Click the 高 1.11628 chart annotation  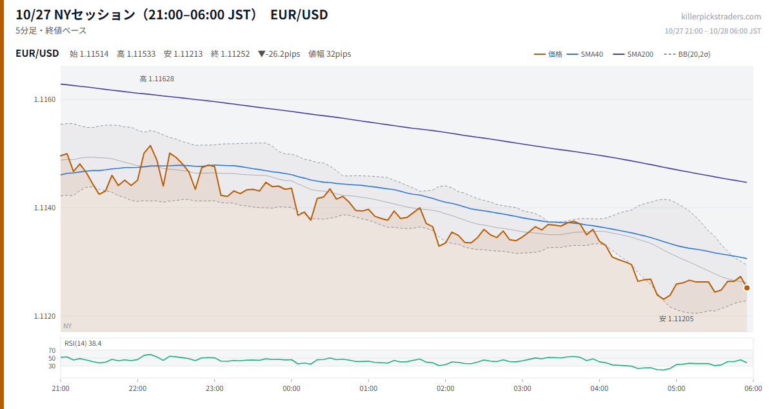[157, 79]
